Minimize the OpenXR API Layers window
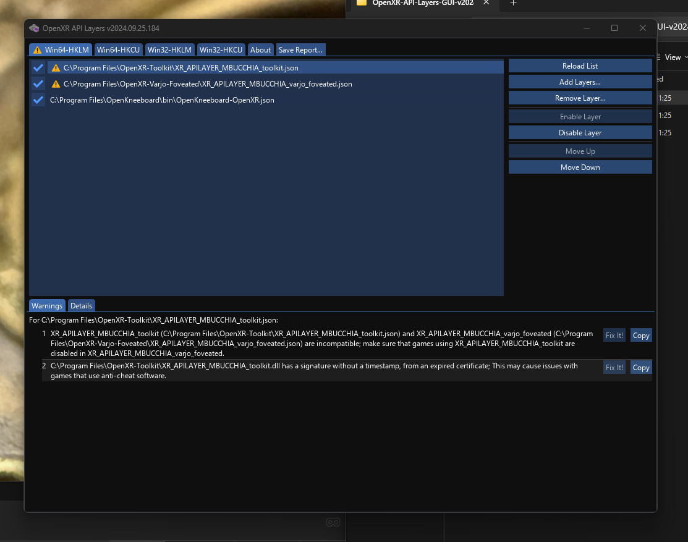Image resolution: width=688 pixels, height=542 pixels. 587,28
